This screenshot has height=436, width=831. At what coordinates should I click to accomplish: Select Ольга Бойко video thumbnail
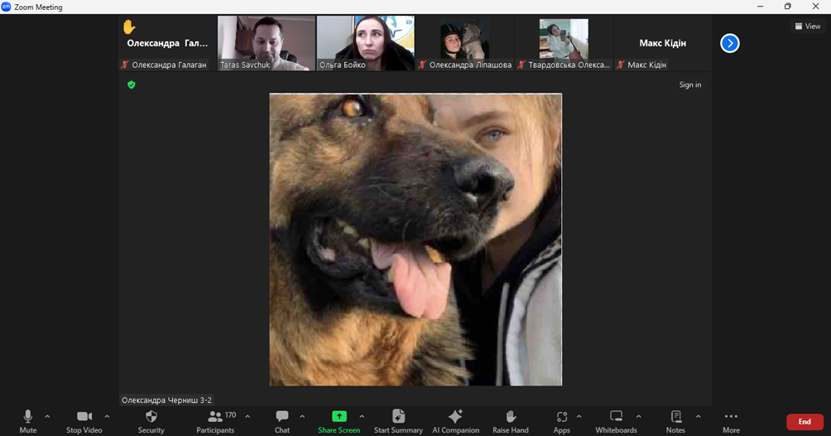(365, 43)
